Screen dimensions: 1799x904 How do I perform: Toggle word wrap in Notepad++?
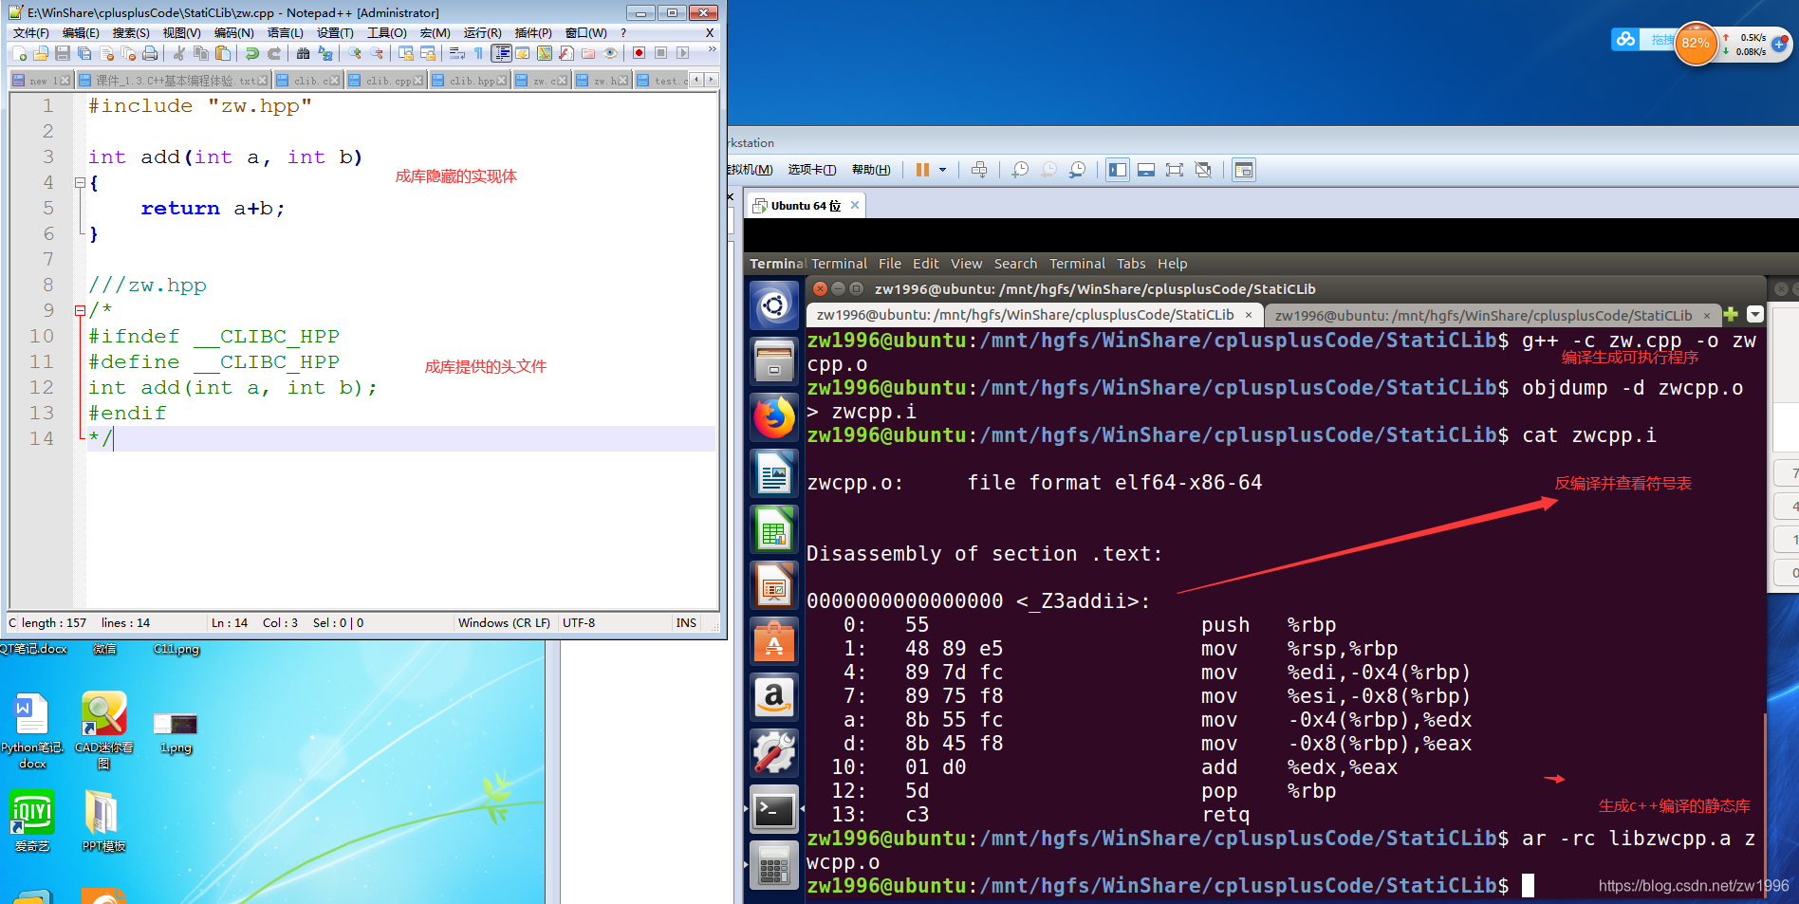[456, 53]
